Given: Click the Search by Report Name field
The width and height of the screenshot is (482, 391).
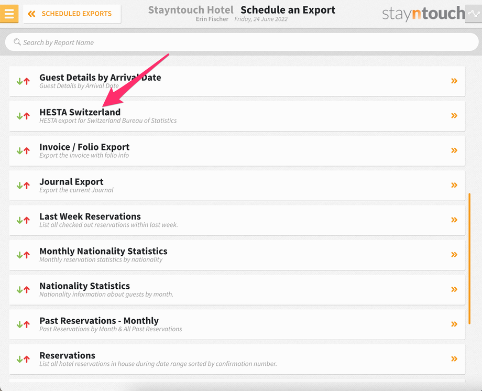Looking at the screenshot, I should point(242,42).
